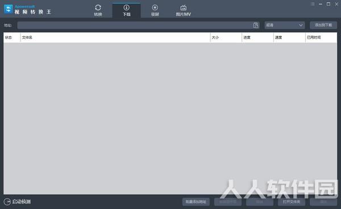Screen dimensions: 341x209
Task: Click the 文件名 column header
Action: click(x=115, y=37)
